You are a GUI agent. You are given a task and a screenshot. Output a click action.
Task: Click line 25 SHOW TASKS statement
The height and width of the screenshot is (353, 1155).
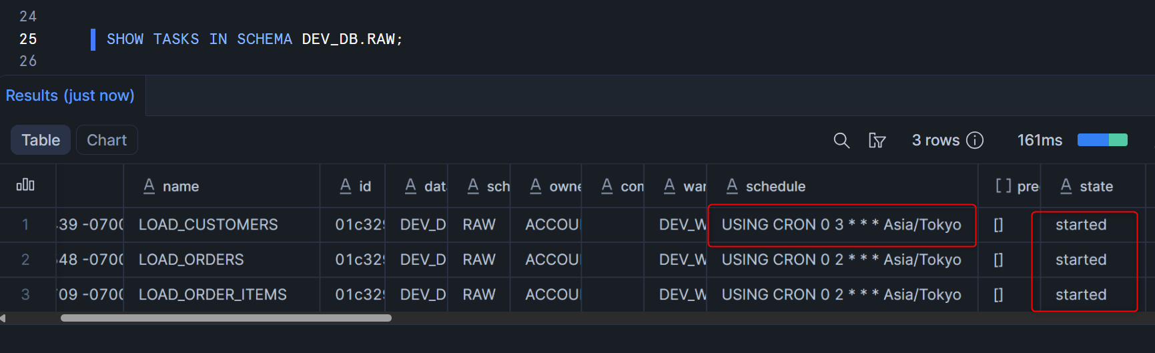click(x=254, y=39)
